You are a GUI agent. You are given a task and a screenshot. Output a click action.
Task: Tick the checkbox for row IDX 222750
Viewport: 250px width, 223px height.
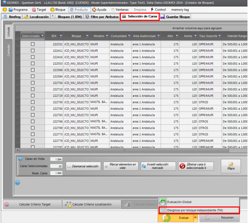(x=32, y=102)
